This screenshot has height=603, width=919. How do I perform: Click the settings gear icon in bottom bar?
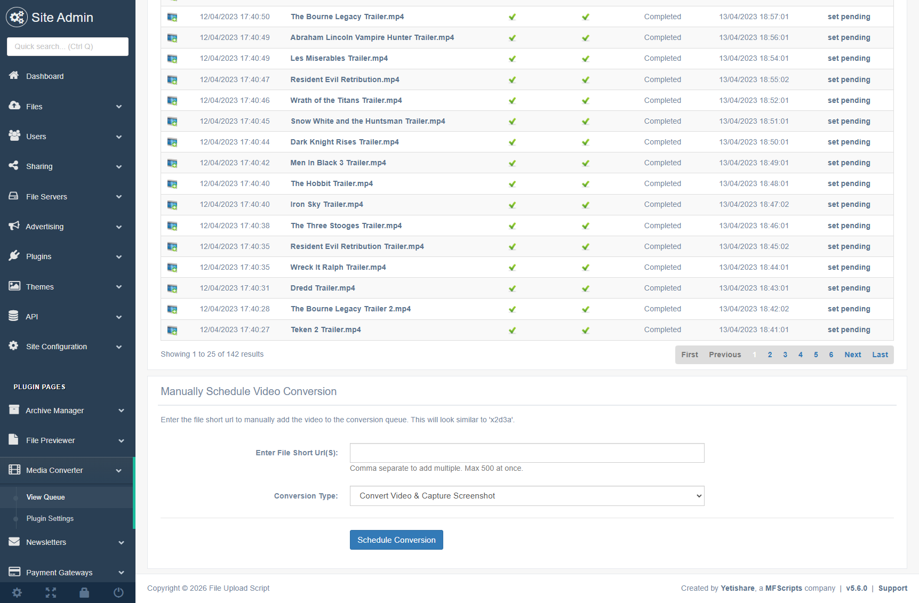click(17, 592)
